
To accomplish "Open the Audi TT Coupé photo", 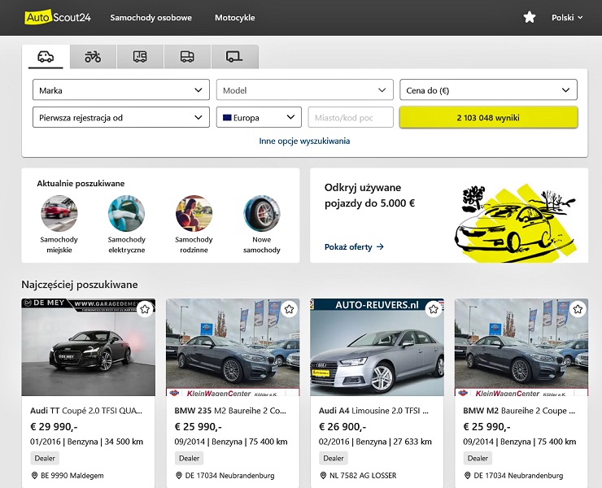I will pyautogui.click(x=89, y=347).
